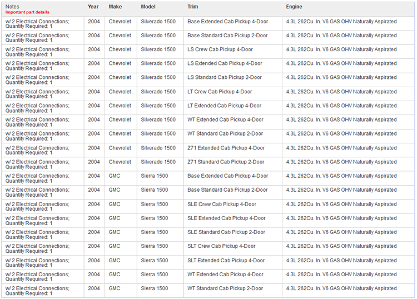Pick SLT Extended Cab Pickup 4-Door trim
417x299 pixels.
(226, 260)
